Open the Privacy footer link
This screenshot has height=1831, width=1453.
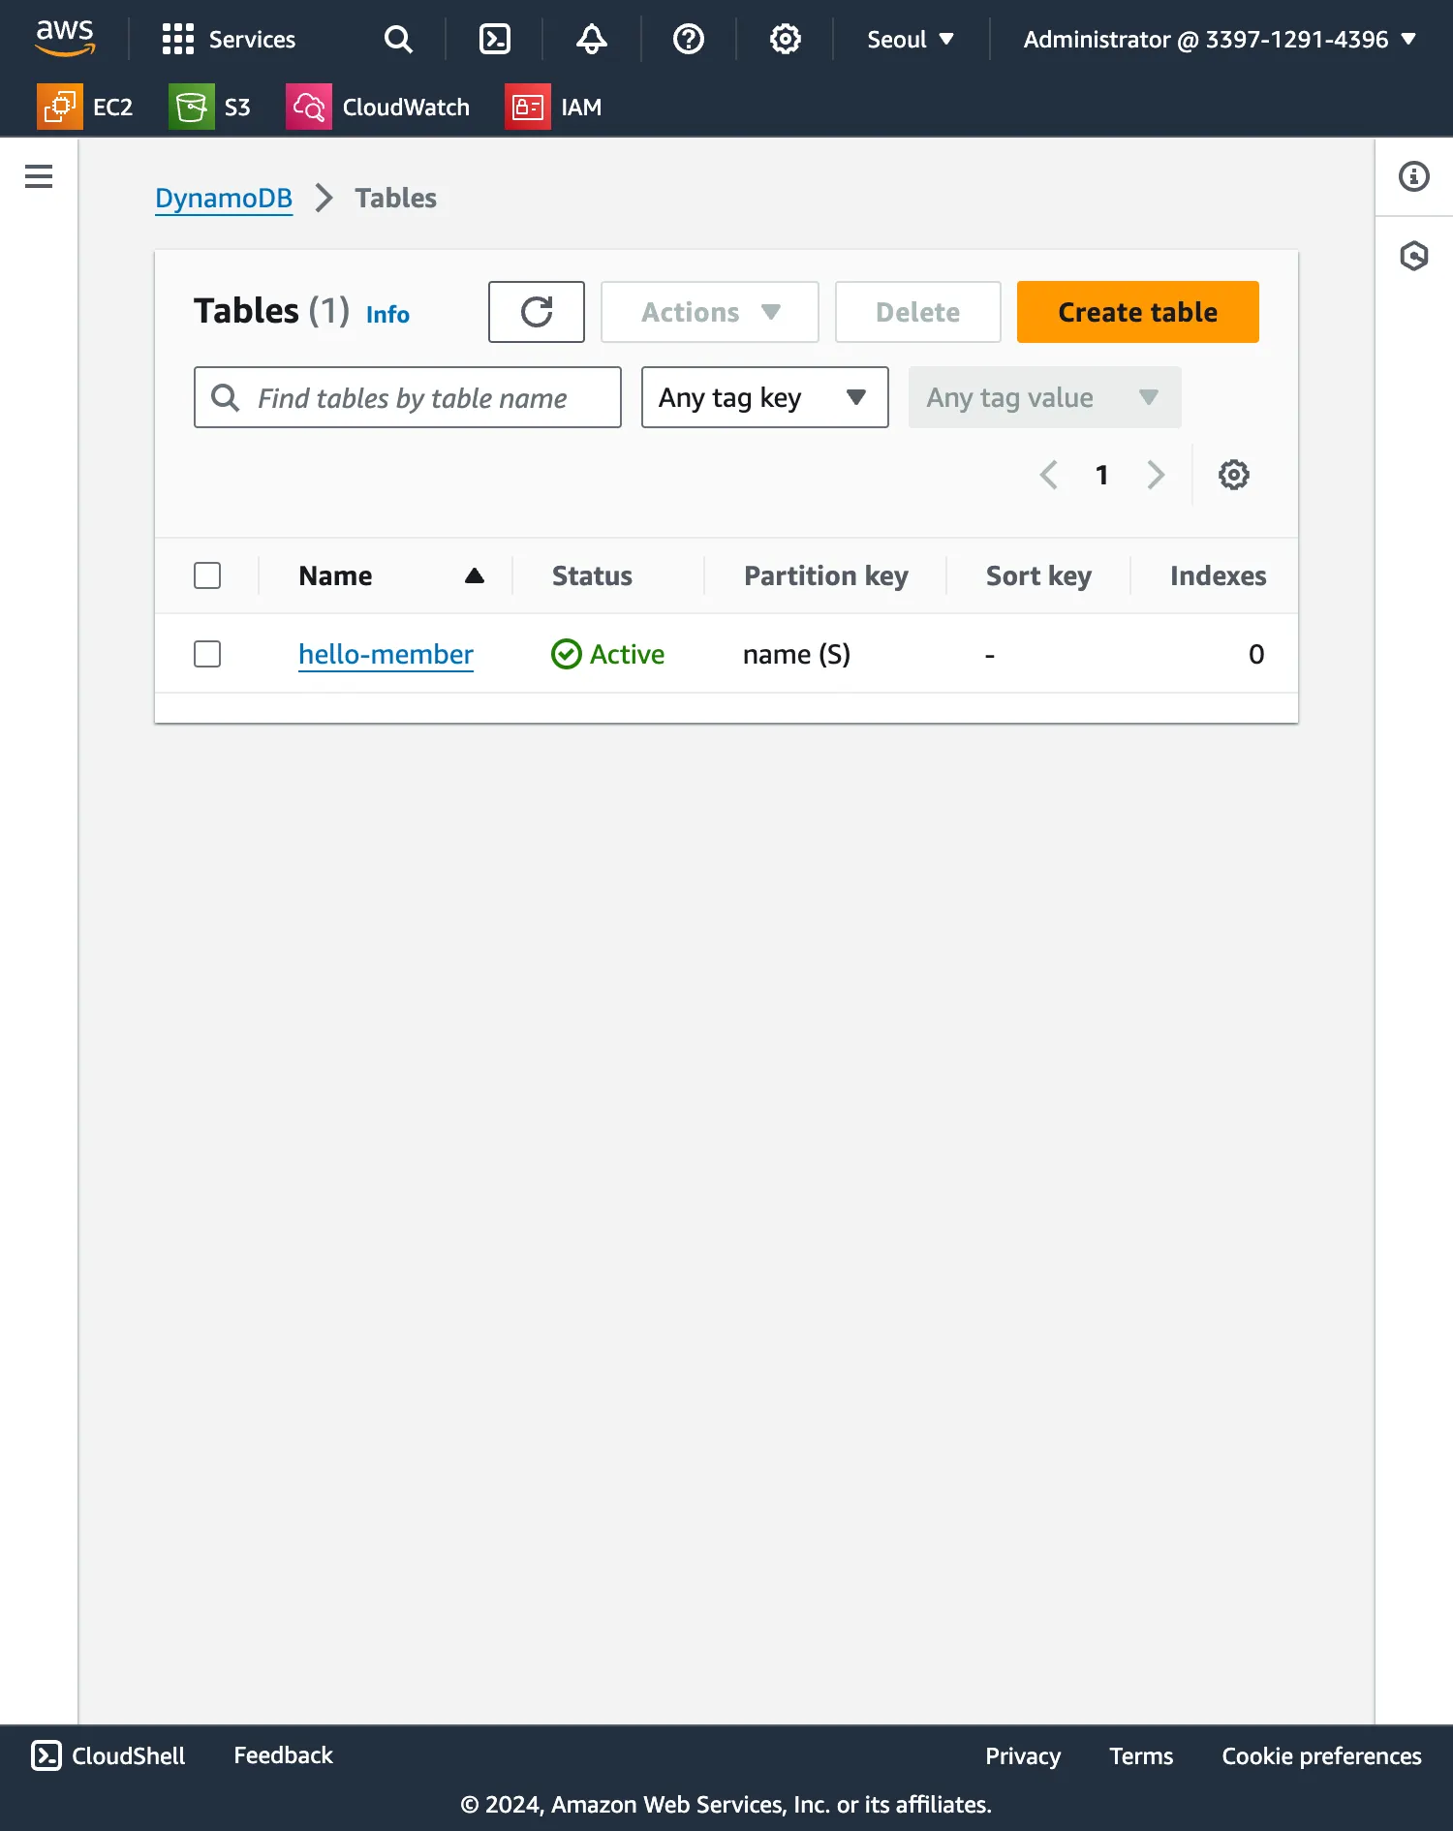1023,1755
